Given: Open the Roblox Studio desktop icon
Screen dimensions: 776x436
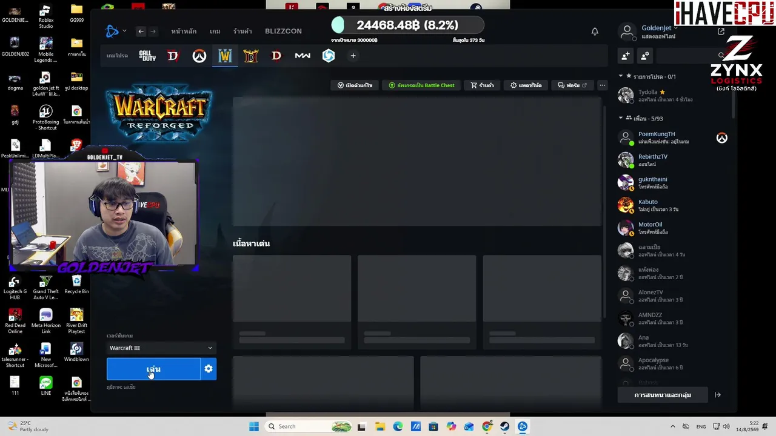Looking at the screenshot, I should click(45, 17).
